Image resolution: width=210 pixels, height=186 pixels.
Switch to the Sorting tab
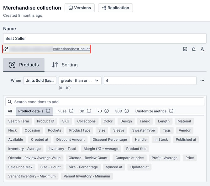tap(65, 65)
